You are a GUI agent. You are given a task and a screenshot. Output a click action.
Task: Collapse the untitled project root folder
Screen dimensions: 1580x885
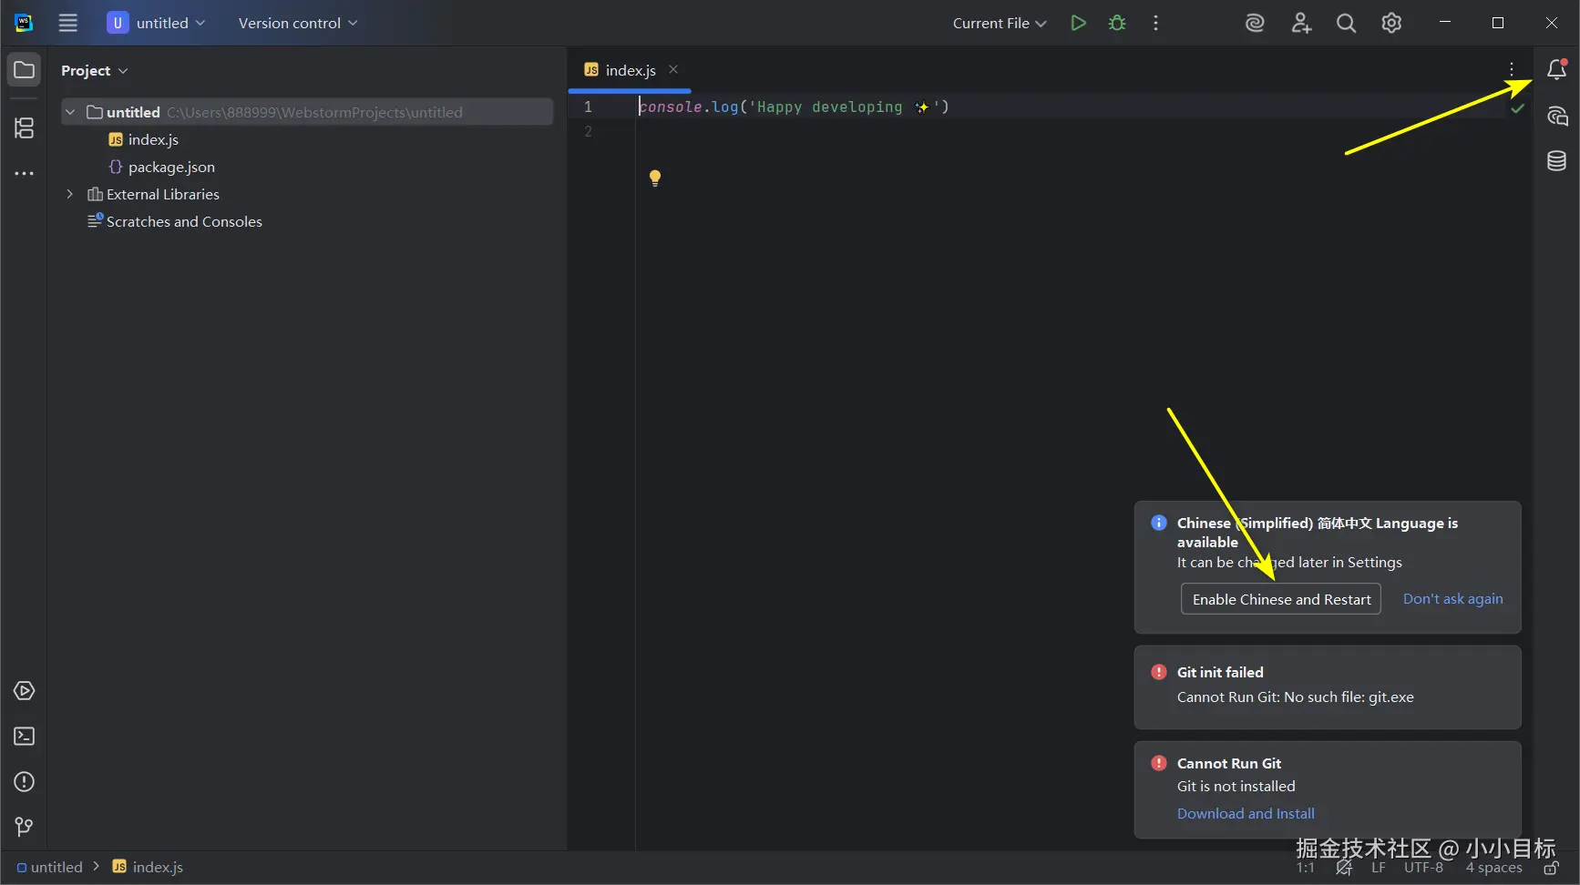(70, 112)
